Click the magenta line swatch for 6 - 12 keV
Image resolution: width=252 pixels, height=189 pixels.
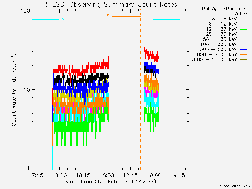[244, 24]
